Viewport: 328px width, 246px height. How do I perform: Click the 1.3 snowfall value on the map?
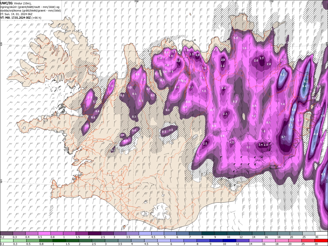(204, 91)
